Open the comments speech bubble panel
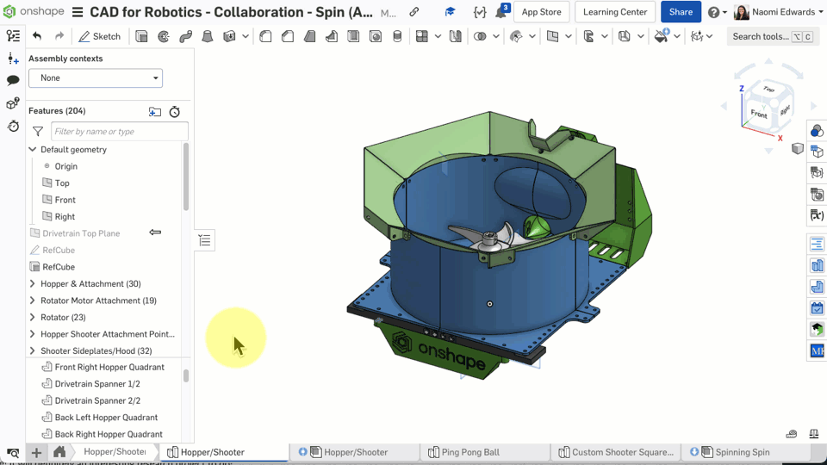The height and width of the screenshot is (465, 827). [13, 80]
